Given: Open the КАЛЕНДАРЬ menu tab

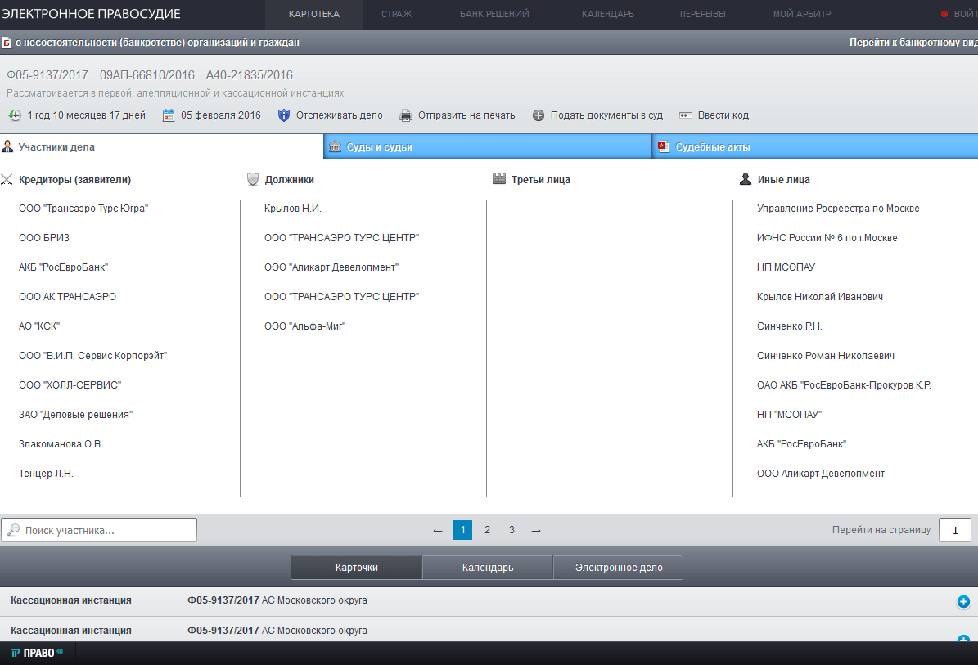Looking at the screenshot, I should (608, 14).
